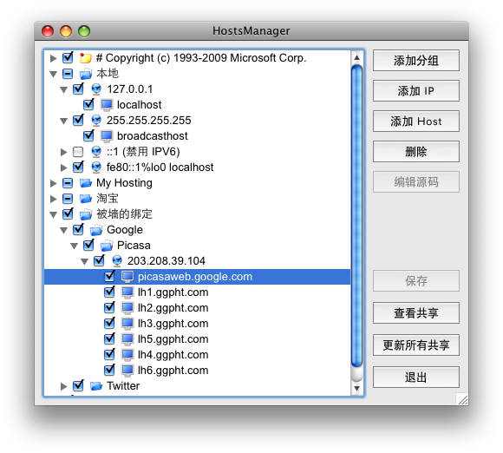The image size is (503, 453).
Task: Click the folder icon beside 被墙的绑定
Action: pyautogui.click(x=86, y=214)
